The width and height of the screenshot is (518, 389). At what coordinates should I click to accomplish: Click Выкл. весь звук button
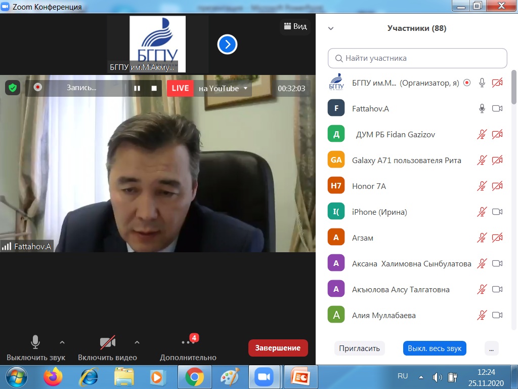435,348
